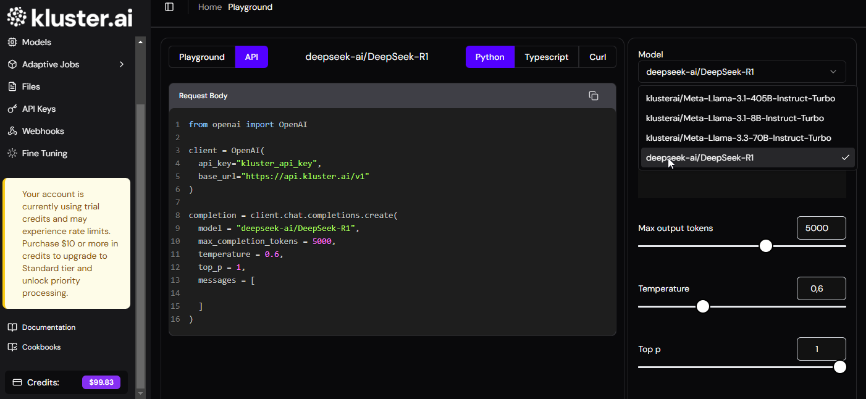Click the Playground breadcrumb
The height and width of the screenshot is (399, 866).
pos(250,7)
